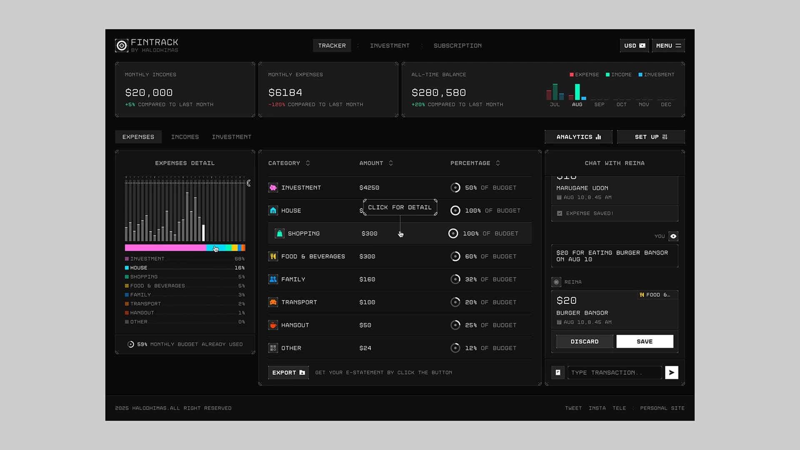Toggle the Expense Saved checkbox
800x450 pixels.
pos(560,213)
